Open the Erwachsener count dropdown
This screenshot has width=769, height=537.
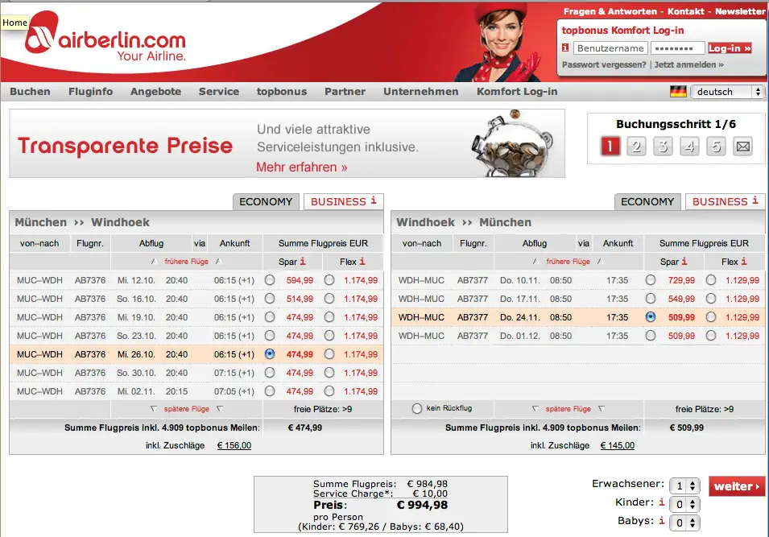(x=684, y=486)
